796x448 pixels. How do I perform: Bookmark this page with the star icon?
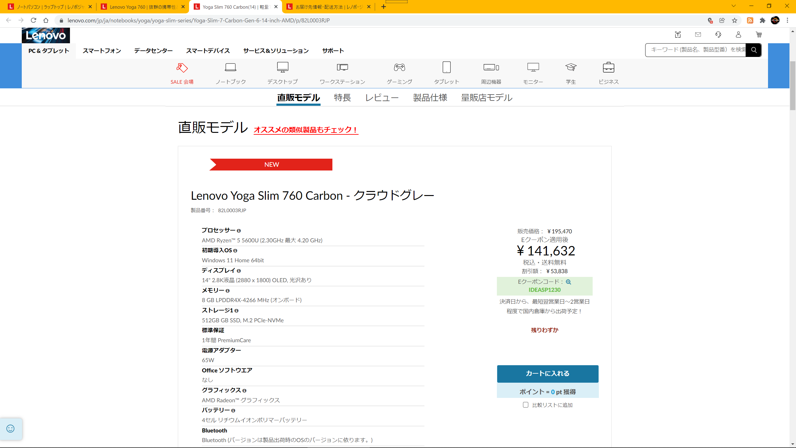tap(734, 21)
